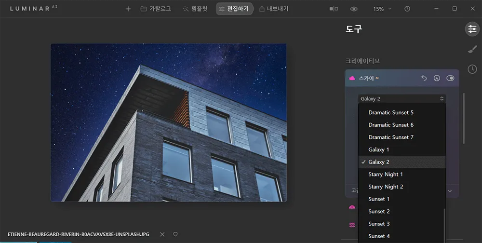Toggle before/after compare view

[x=334, y=9]
